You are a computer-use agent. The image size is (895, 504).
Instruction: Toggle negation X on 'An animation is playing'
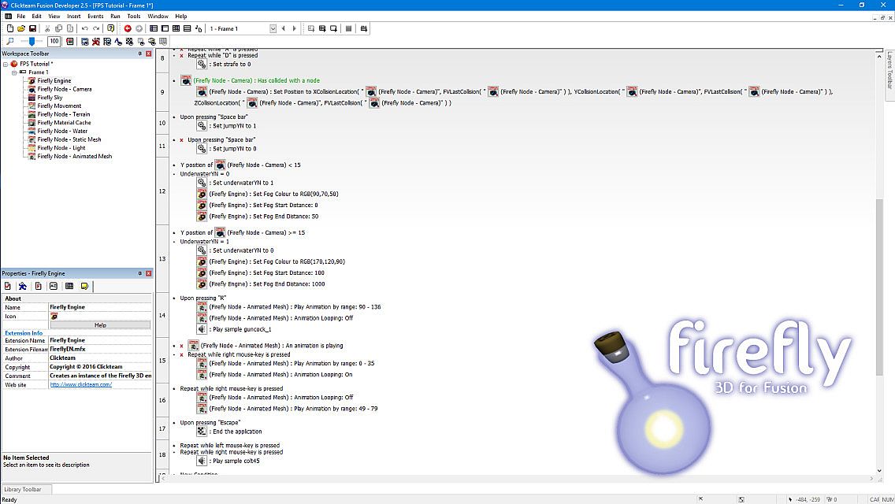click(x=181, y=346)
